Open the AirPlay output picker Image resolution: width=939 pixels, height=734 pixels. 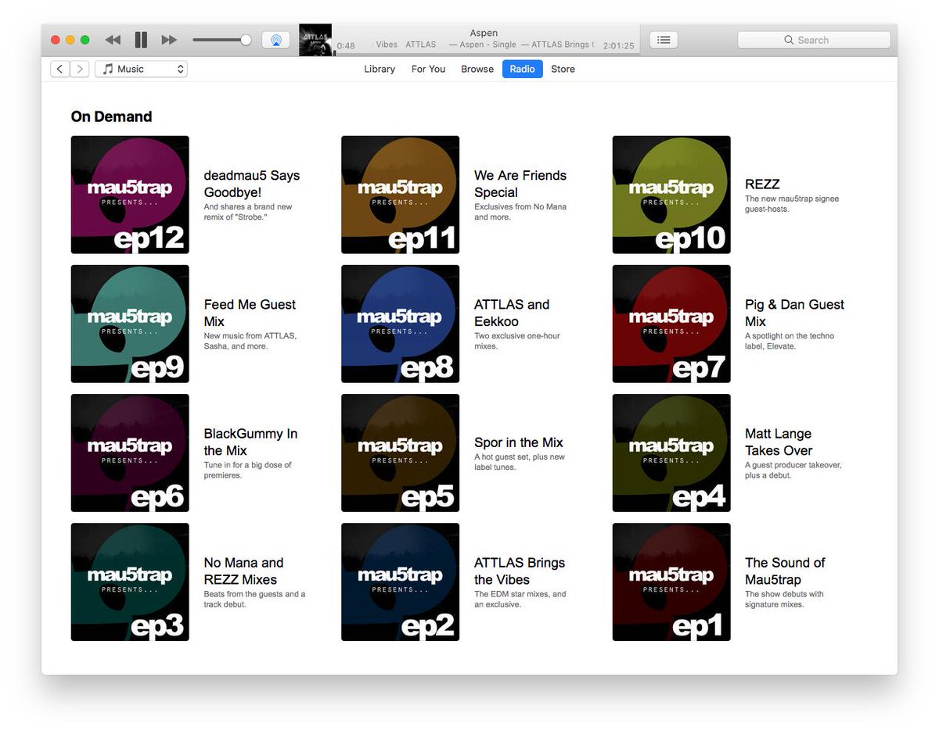[276, 39]
